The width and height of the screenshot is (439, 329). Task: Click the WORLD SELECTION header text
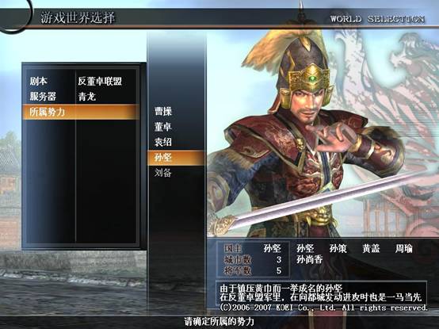pyautogui.click(x=377, y=19)
